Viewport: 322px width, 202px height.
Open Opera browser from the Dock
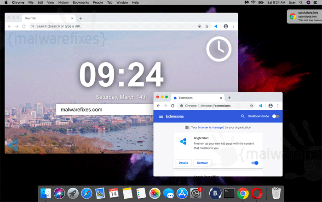coord(256,193)
